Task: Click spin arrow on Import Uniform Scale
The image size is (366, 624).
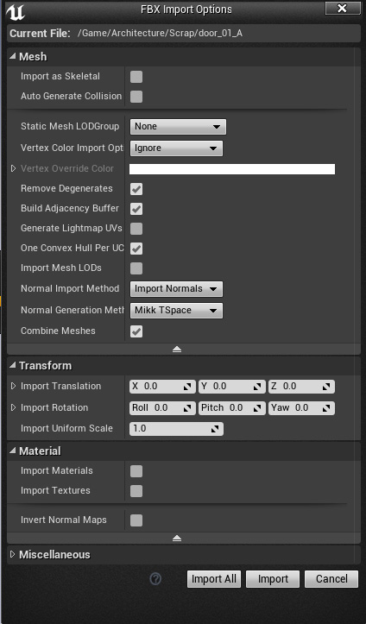Action: pos(215,429)
